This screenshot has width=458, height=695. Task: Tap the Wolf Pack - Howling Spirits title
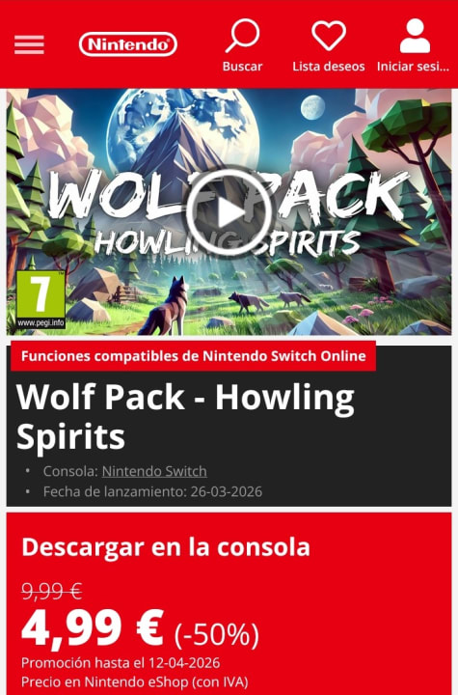[x=185, y=417]
